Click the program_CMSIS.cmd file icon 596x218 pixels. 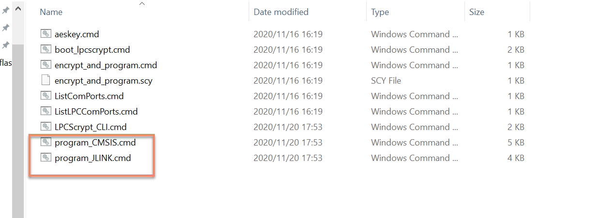(x=46, y=143)
